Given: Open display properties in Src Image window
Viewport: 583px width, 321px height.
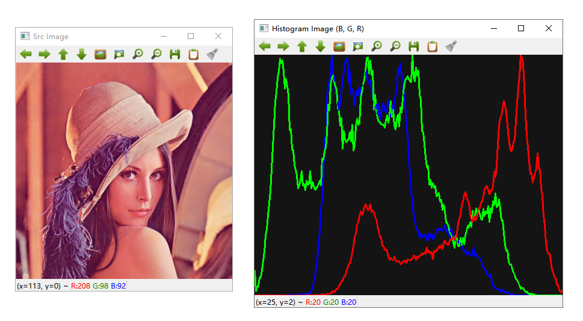Looking at the screenshot, I should pyautogui.click(x=212, y=54).
